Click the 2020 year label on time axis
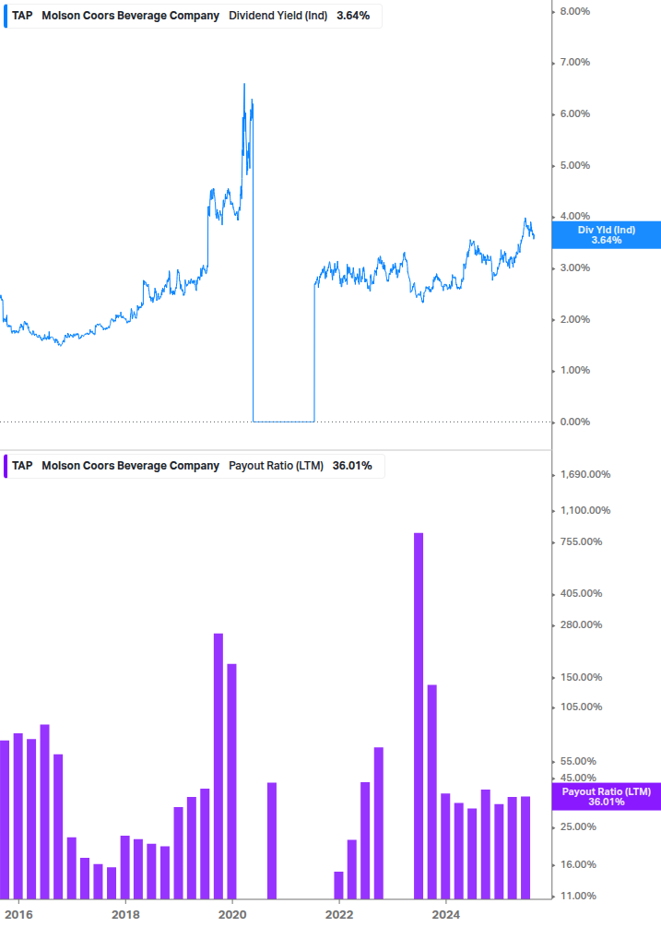The width and height of the screenshot is (661, 927). (x=232, y=915)
